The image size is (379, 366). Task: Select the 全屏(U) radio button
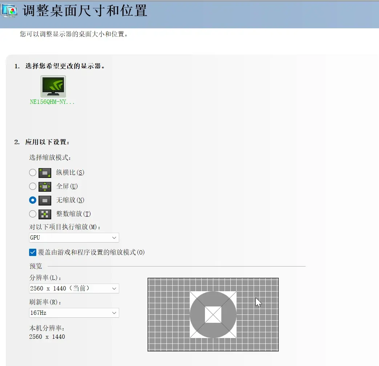(x=33, y=186)
